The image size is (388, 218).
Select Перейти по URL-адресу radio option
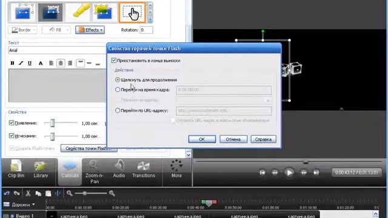[118, 110]
